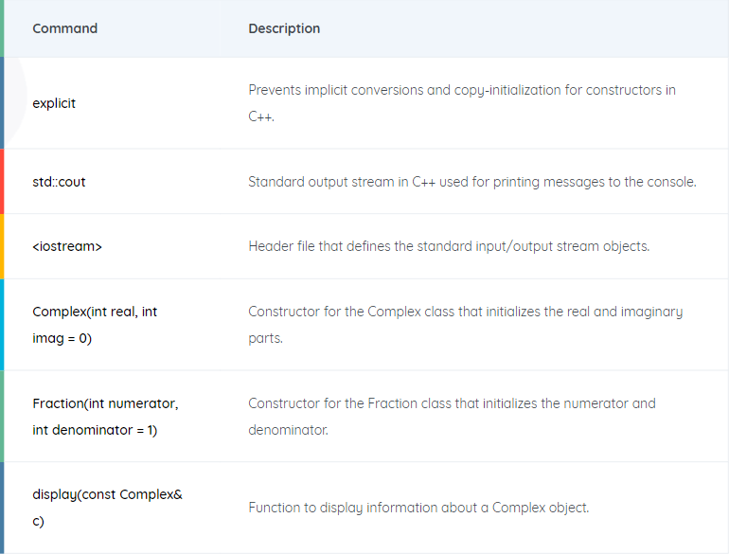Image resolution: width=729 pixels, height=554 pixels.
Task: Select the explicit command cell
Action: click(x=54, y=103)
